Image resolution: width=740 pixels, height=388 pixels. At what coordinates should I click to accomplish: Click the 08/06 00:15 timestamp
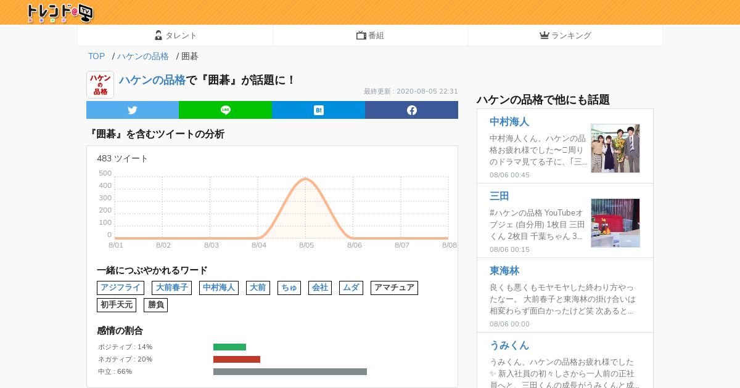[x=509, y=249]
